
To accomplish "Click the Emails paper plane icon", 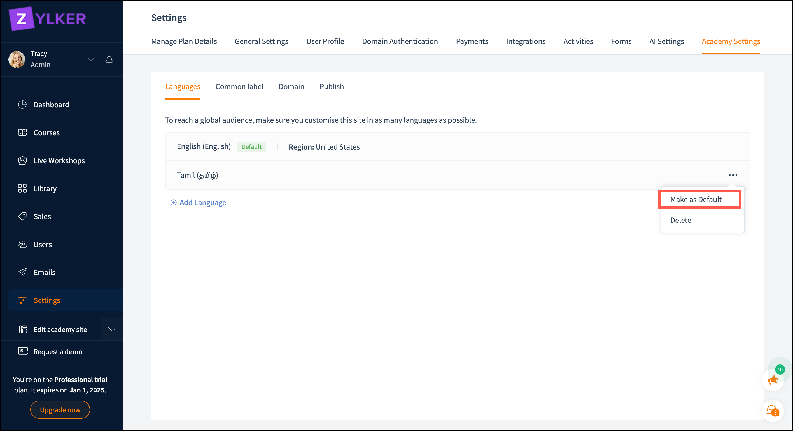I will 22,272.
